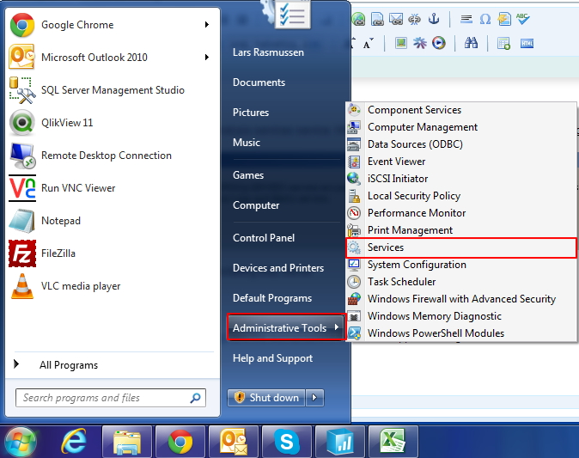Expand Microsoft Outlook 2010 jump list arrow

(207, 58)
